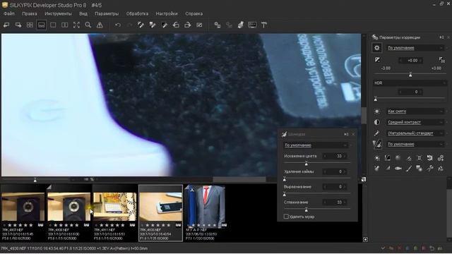Viewport: 452px width, 254px height.
Task: Open the Инструменты menu
Action: click(x=58, y=13)
